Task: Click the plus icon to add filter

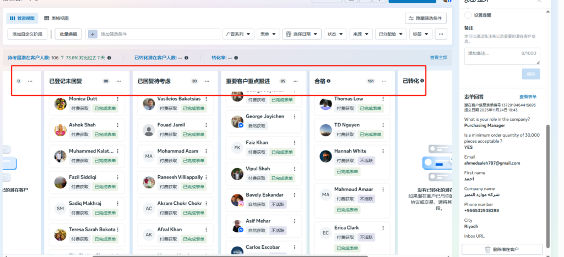Action: pyautogui.click(x=93, y=34)
